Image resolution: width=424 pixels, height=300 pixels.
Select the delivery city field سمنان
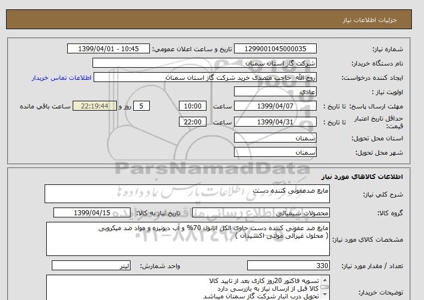(x=275, y=152)
